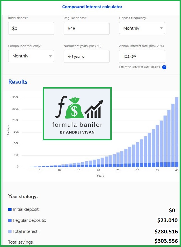Screen dimensions: 181x247
Task: Select the Number of years field
Action: coord(86,57)
